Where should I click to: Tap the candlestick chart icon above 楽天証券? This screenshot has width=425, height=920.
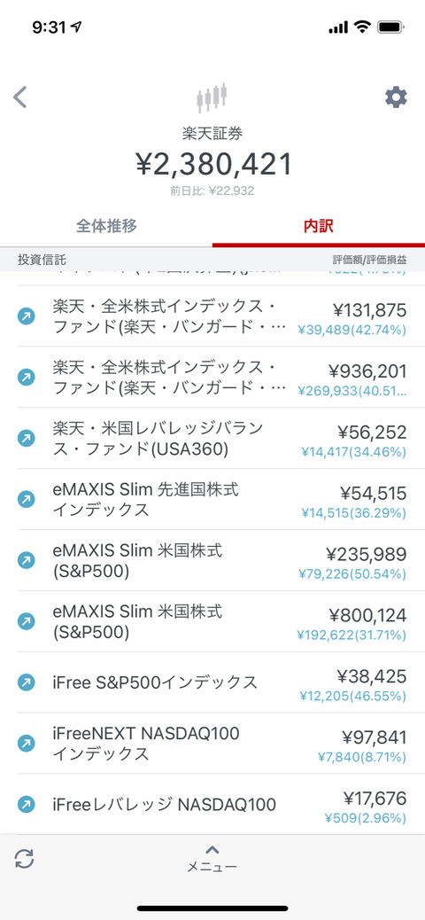[212, 98]
